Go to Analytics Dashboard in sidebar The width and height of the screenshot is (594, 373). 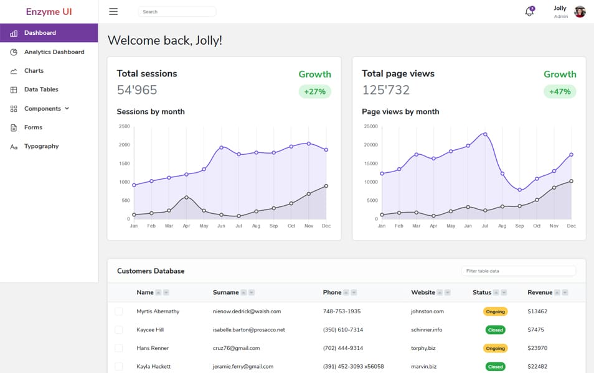tap(54, 52)
